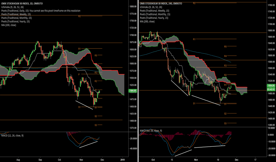Click MA (200, close) label on 240 chart
This screenshot has height=162, width=276.
click(147, 22)
